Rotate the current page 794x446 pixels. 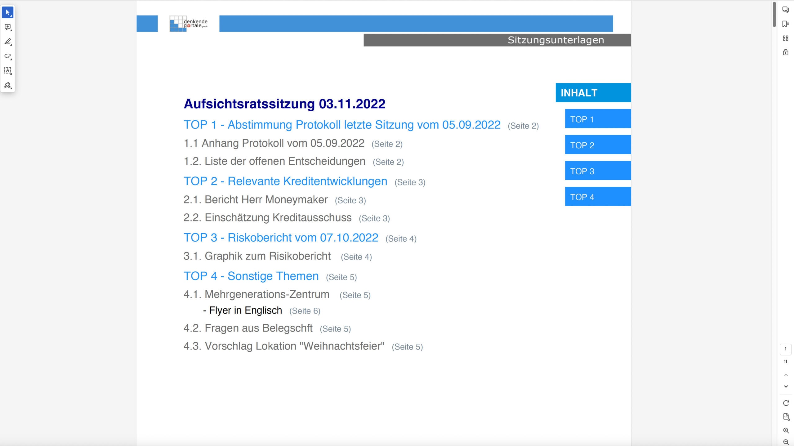point(786,403)
